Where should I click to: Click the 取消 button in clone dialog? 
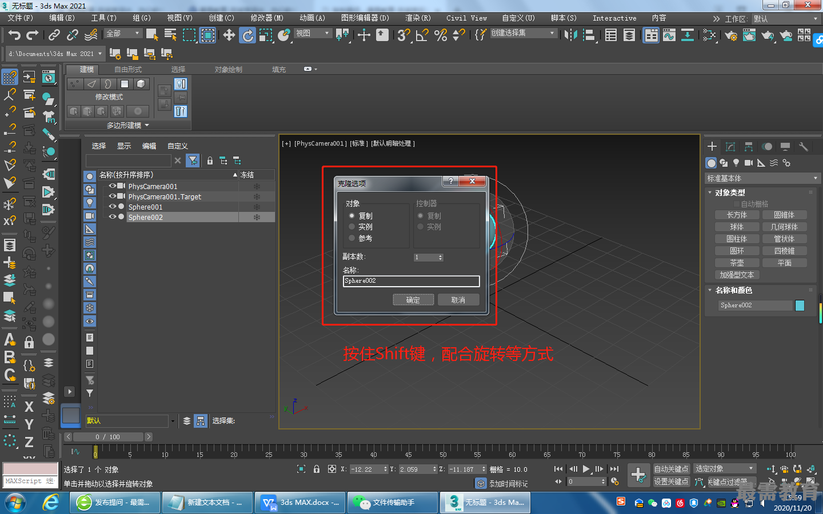coord(458,300)
